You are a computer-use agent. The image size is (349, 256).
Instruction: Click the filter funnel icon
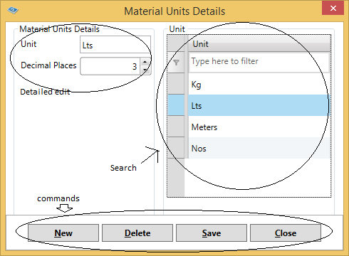(176, 63)
